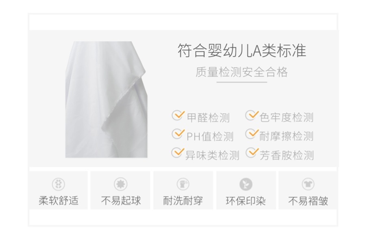The height and width of the screenshot is (244, 366).
Task: Click the 不易褶皱 shirt icon
Action: (308, 184)
